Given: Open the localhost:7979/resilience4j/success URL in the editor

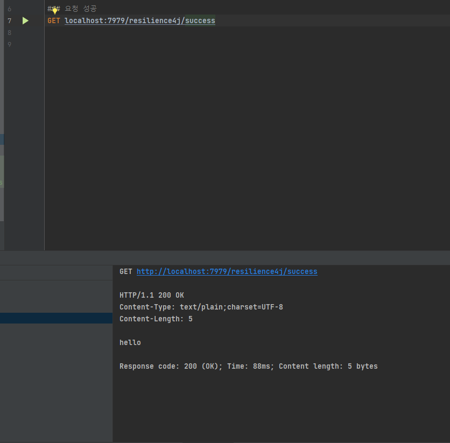Looking at the screenshot, I should [140, 20].
